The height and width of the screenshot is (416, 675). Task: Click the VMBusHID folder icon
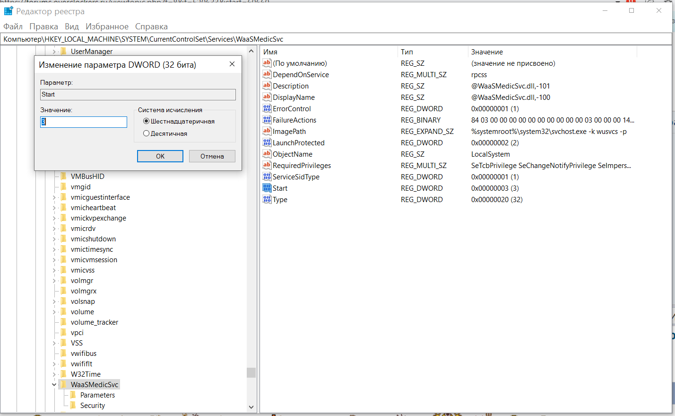(x=63, y=176)
